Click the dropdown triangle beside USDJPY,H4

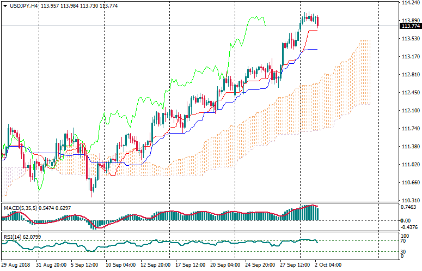[5, 5]
